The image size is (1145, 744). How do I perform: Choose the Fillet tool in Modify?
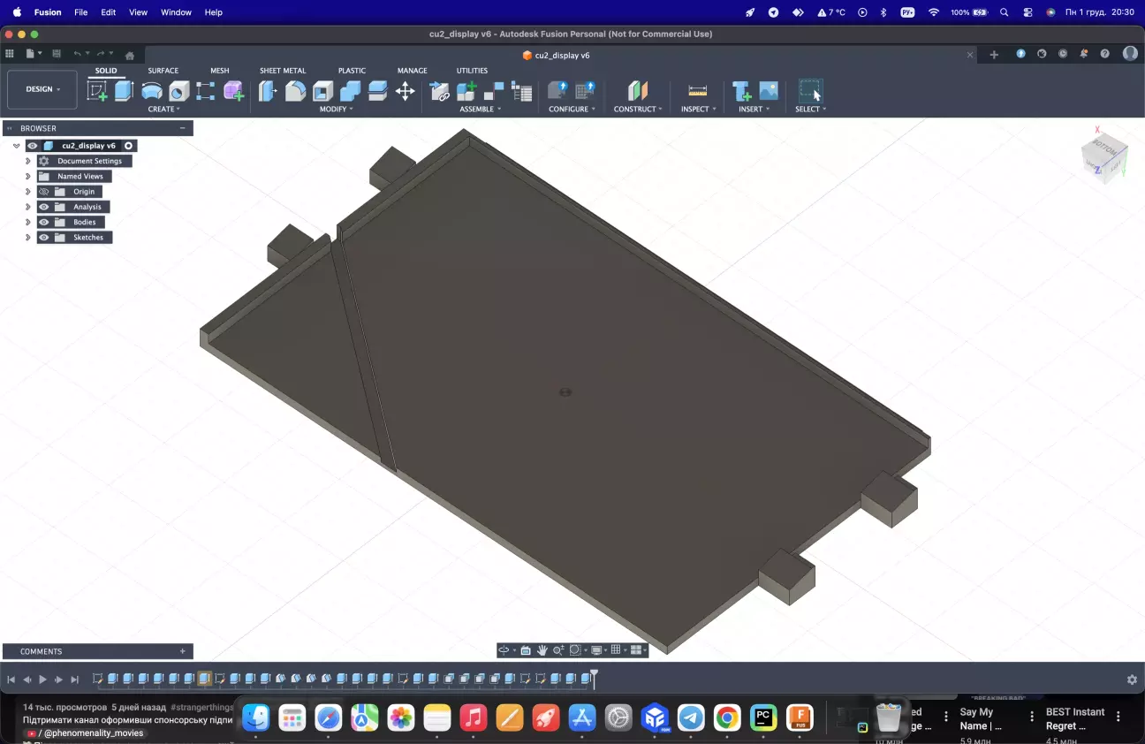click(295, 91)
